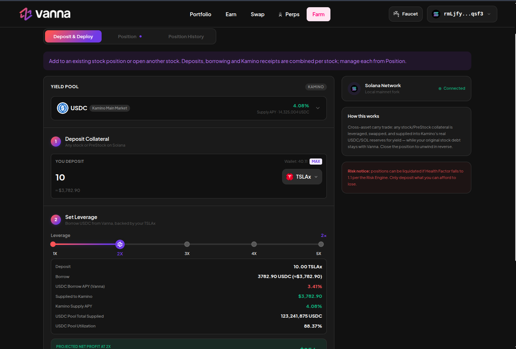Click the Solana wallet avatar icon

click(x=436, y=14)
